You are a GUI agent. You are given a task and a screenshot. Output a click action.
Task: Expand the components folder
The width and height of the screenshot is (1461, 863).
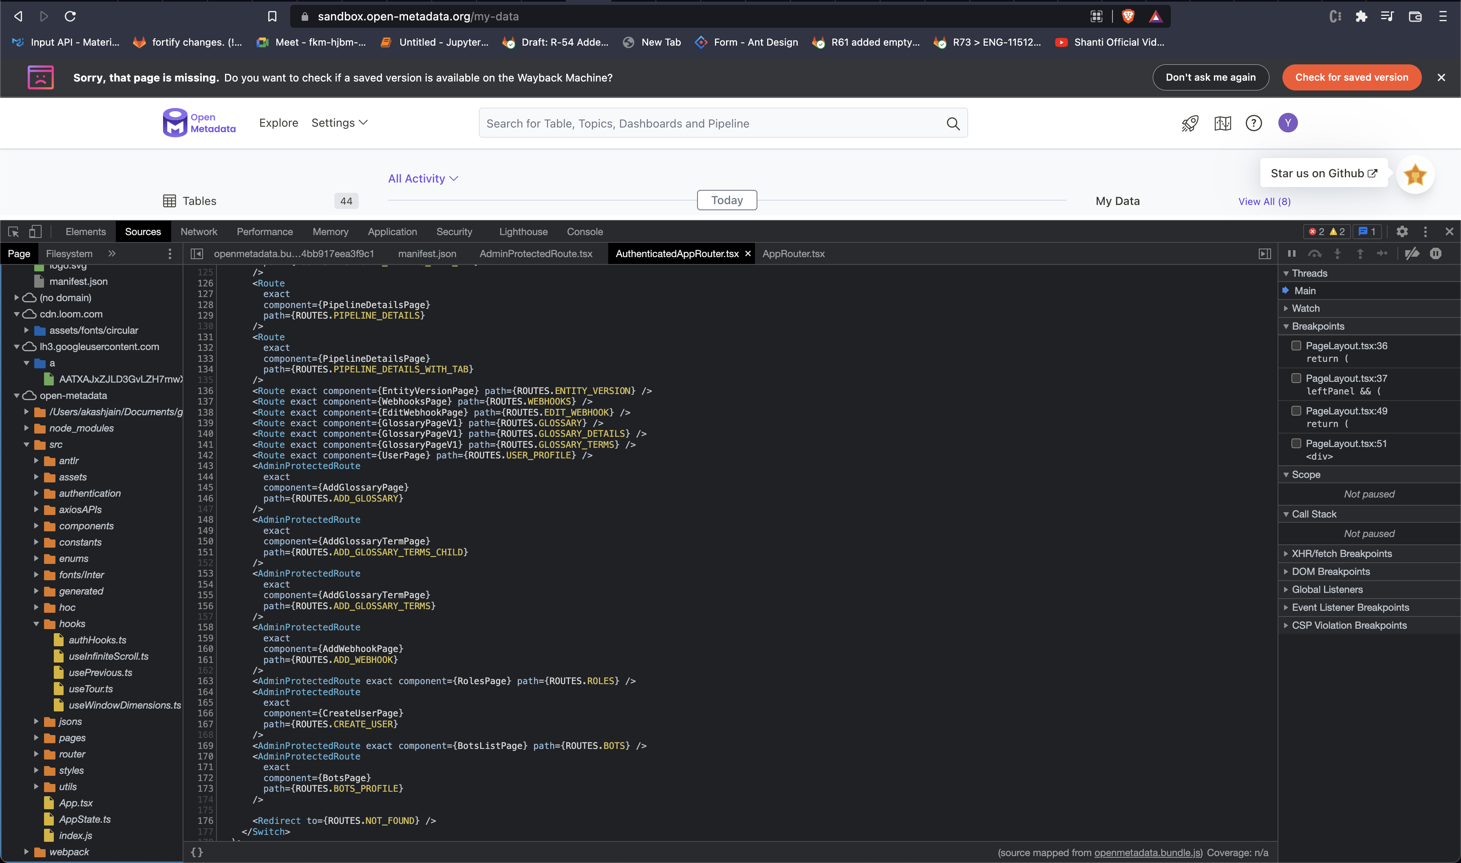pyautogui.click(x=36, y=526)
